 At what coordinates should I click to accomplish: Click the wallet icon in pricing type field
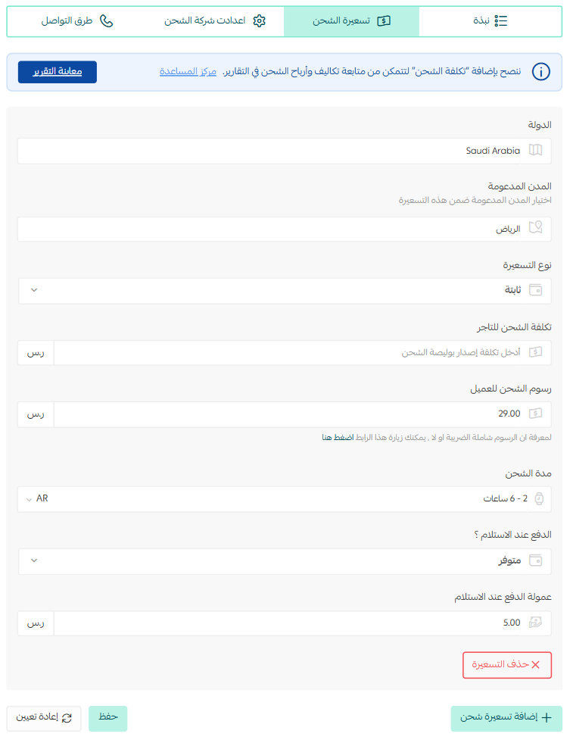pyautogui.click(x=536, y=290)
